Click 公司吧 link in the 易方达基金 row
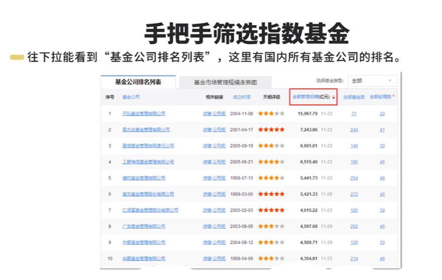 [219, 129]
